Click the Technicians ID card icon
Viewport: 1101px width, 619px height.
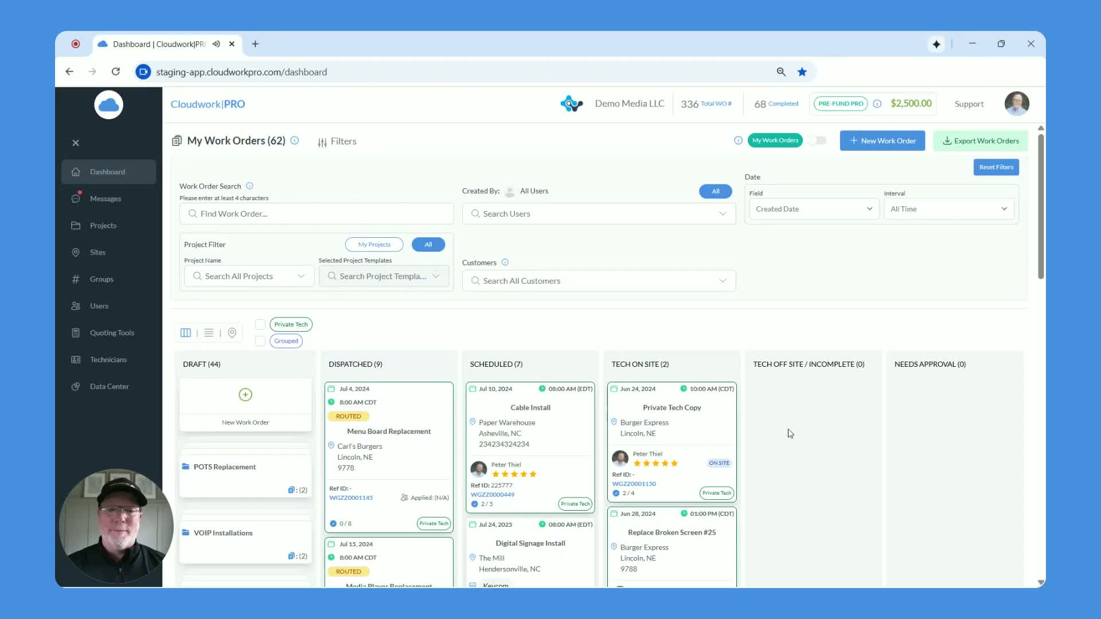tap(76, 360)
